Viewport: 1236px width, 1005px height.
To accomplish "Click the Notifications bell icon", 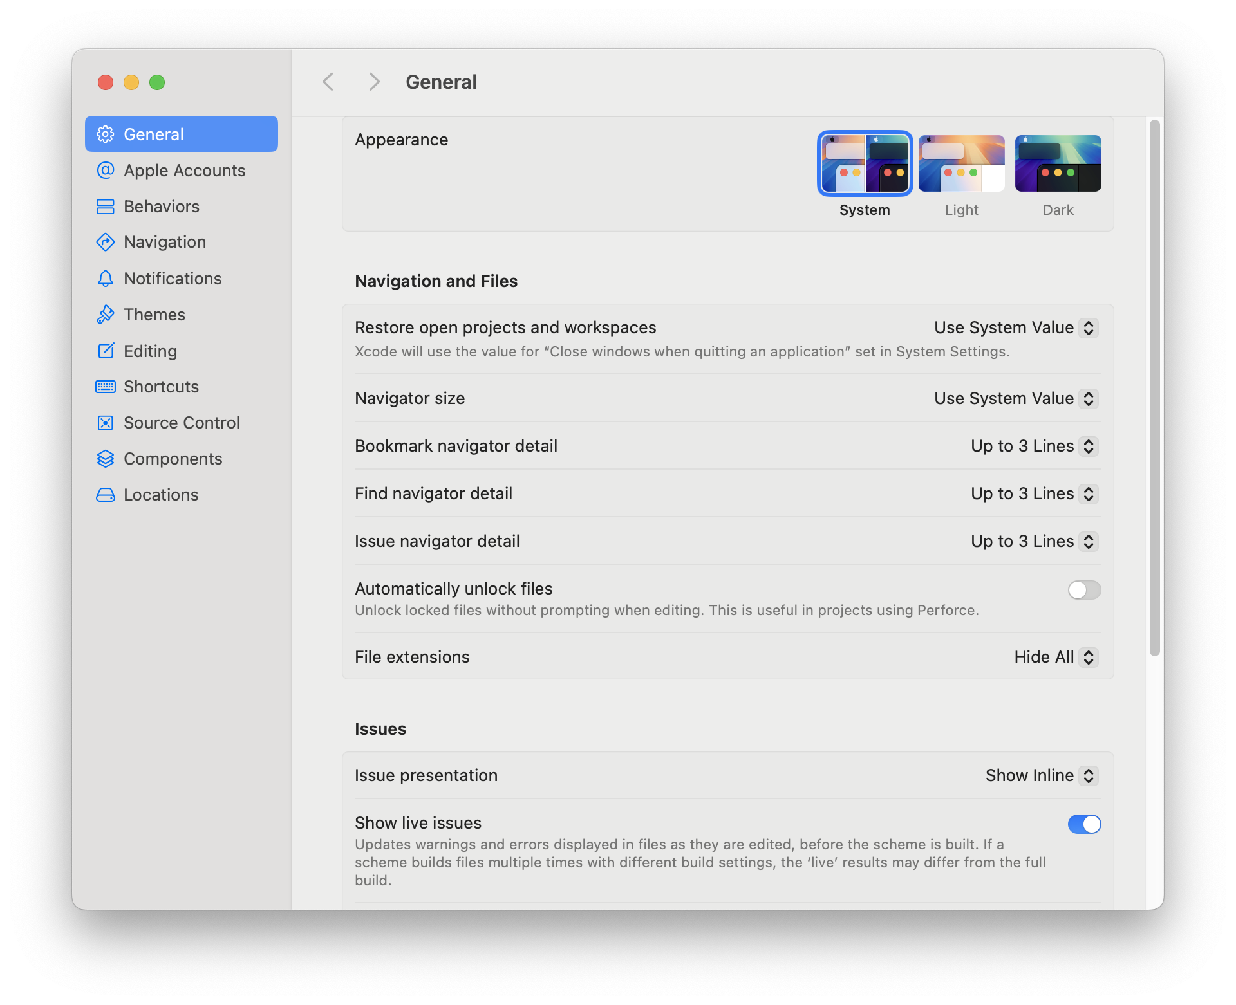I will pyautogui.click(x=105, y=279).
